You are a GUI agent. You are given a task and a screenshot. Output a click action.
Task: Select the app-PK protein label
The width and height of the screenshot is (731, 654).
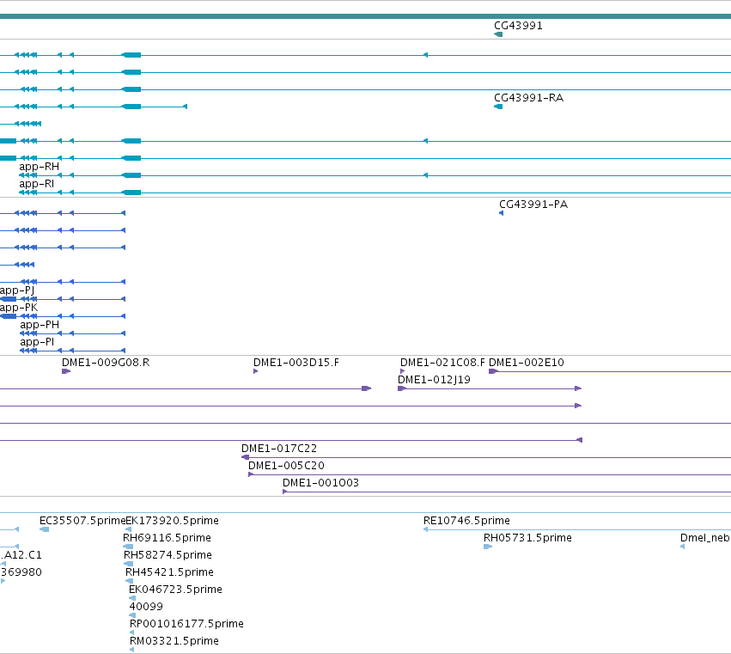coord(19,308)
